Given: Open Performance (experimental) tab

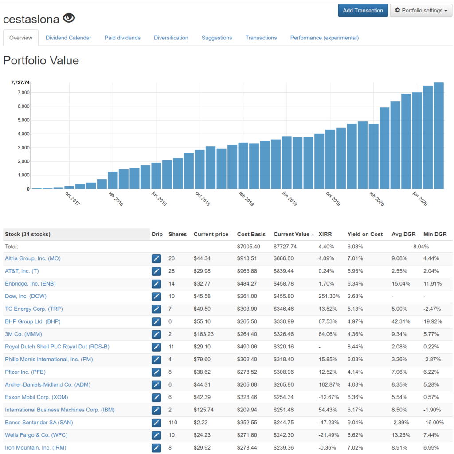Looking at the screenshot, I should pyautogui.click(x=325, y=38).
